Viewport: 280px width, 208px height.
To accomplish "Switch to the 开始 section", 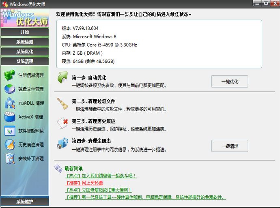I will 25,32.
